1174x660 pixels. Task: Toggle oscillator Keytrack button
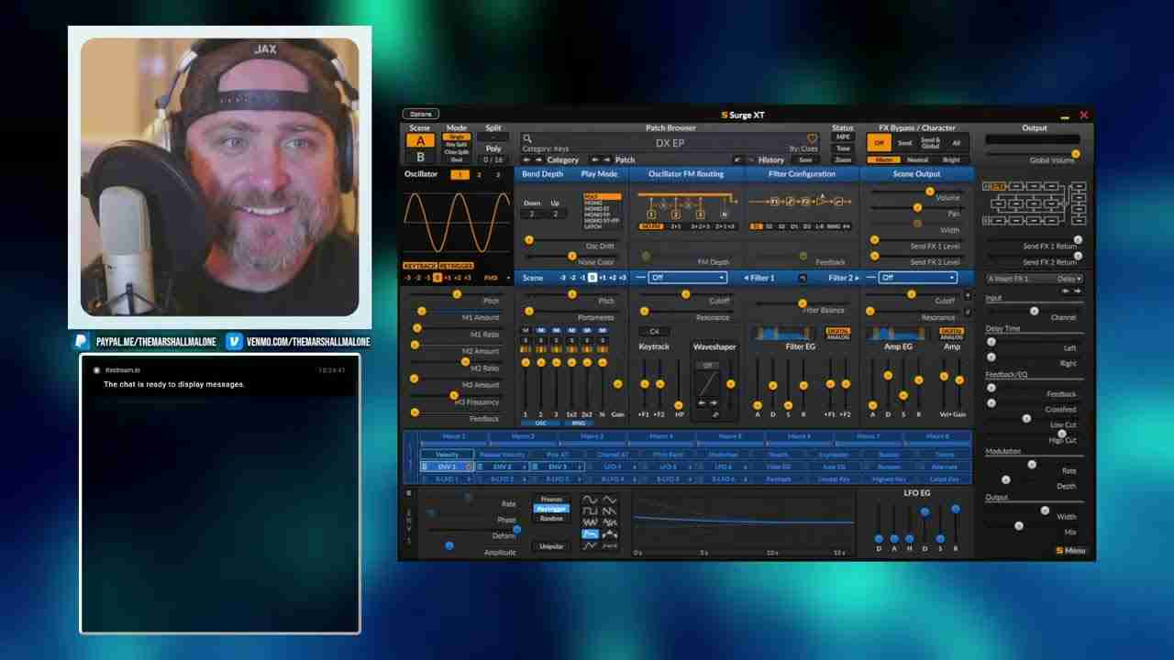(x=420, y=266)
